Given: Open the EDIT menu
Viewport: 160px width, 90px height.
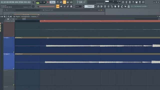Looking at the screenshot, I should tap(5, 2).
